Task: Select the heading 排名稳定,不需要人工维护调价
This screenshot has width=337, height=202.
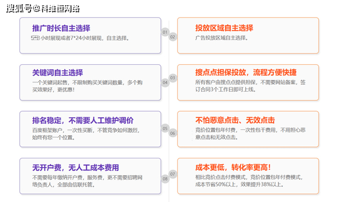Action: click(83, 120)
